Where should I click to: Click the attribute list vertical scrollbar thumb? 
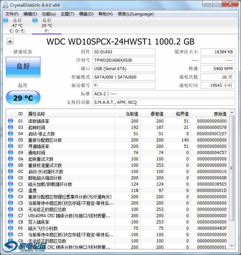pyautogui.click(x=232, y=168)
